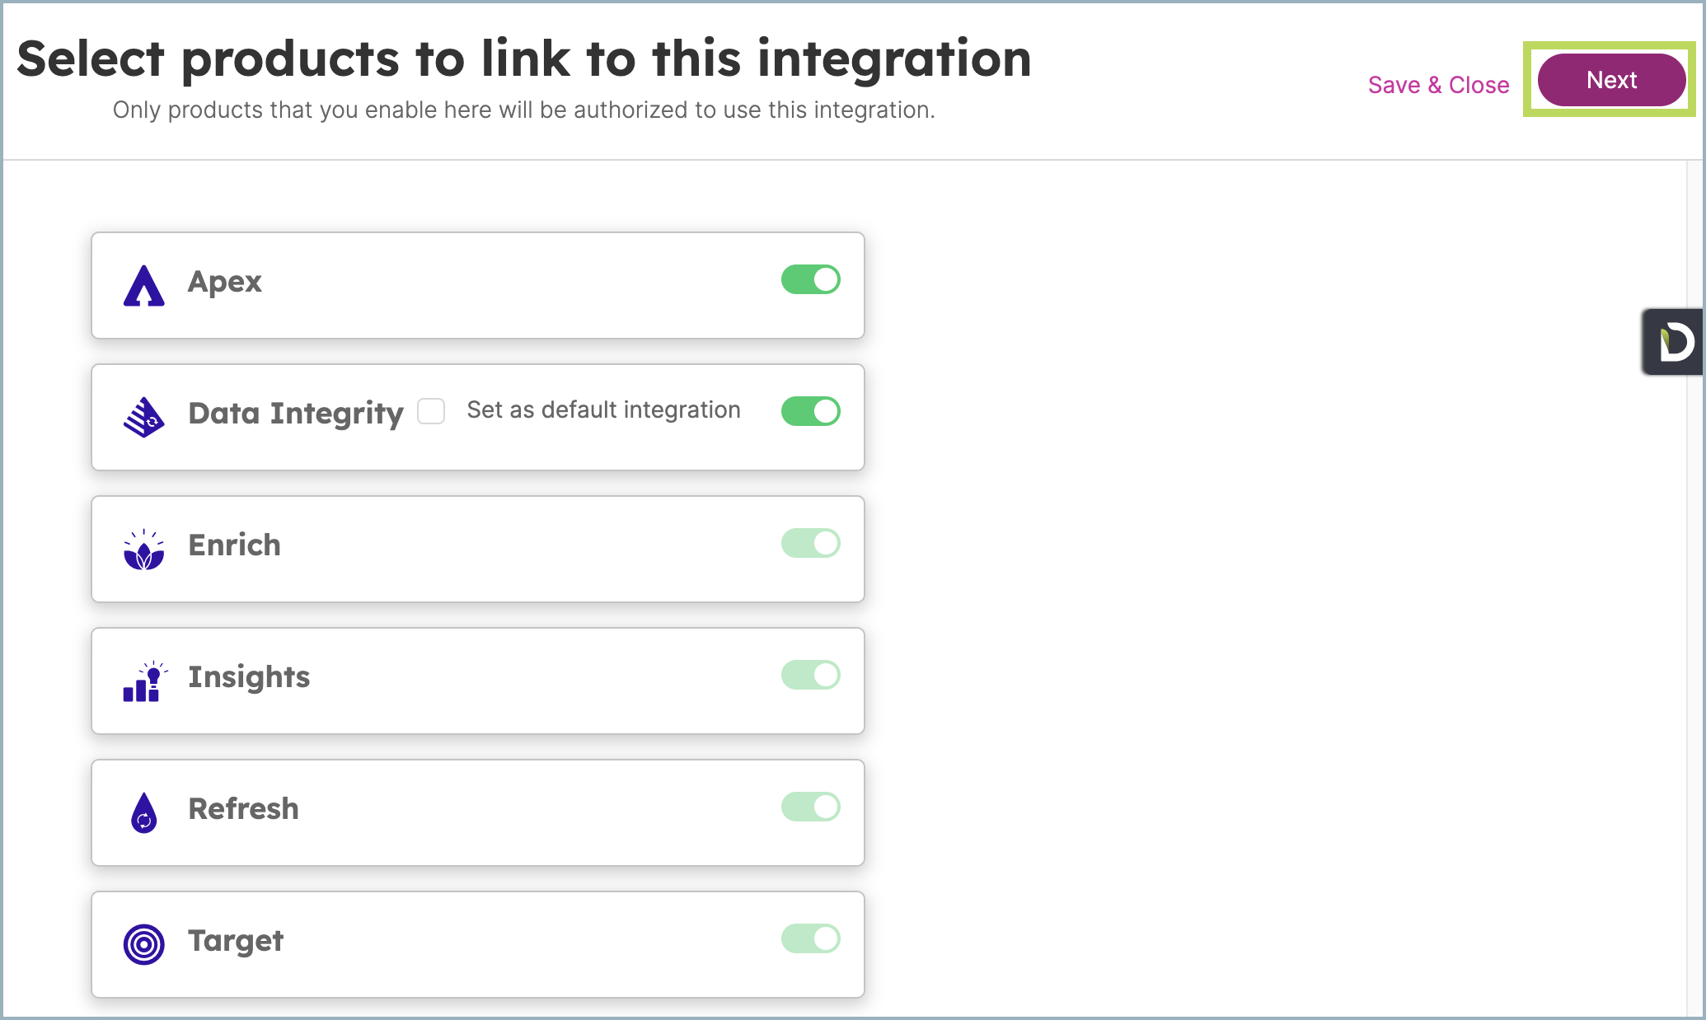
Task: Click the Save & Close link
Action: 1438,85
